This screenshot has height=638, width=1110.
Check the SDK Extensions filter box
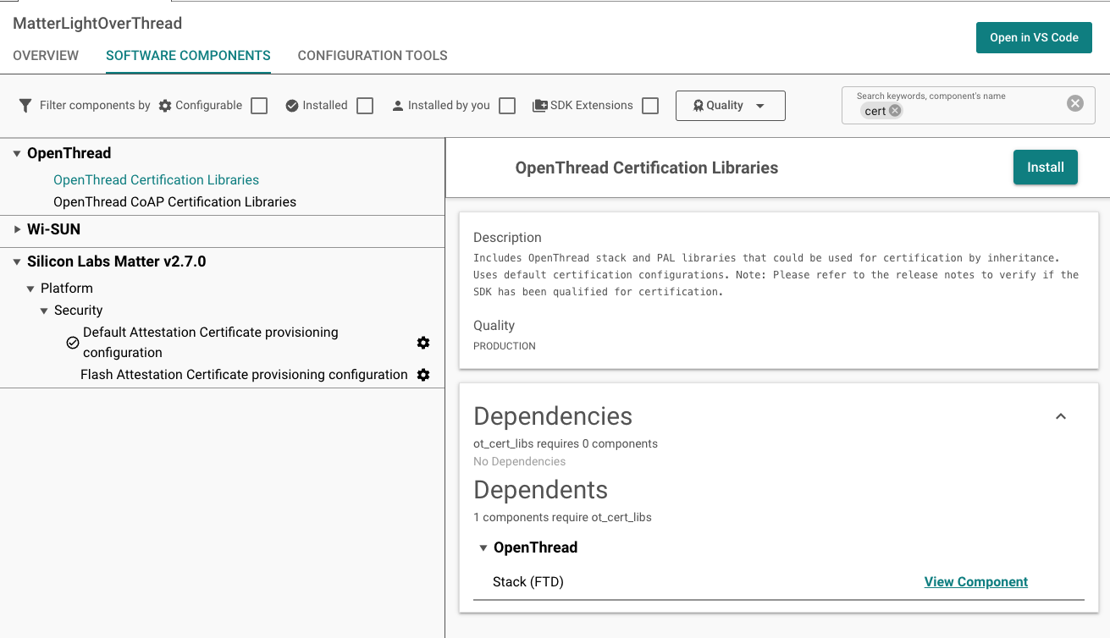(x=650, y=105)
